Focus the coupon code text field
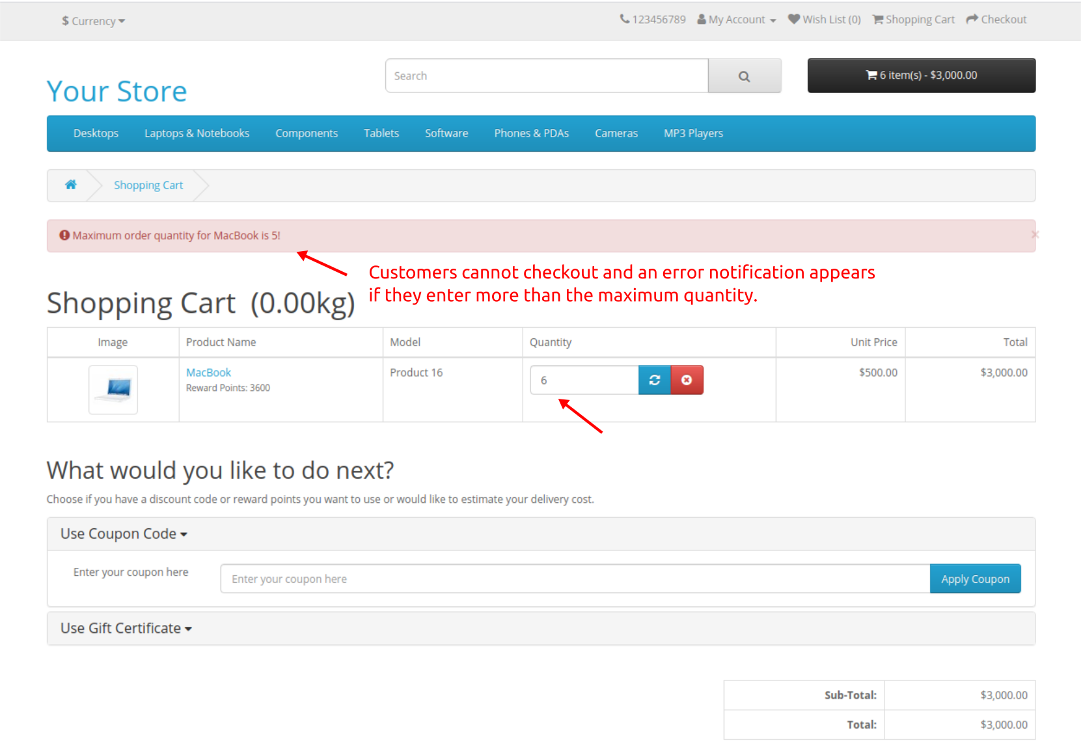Image resolution: width=1081 pixels, height=752 pixels. tap(575, 579)
